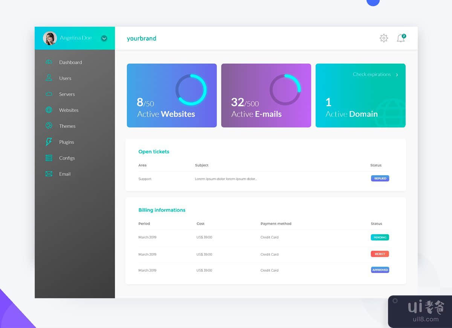Open the Websites menu item

(x=69, y=110)
